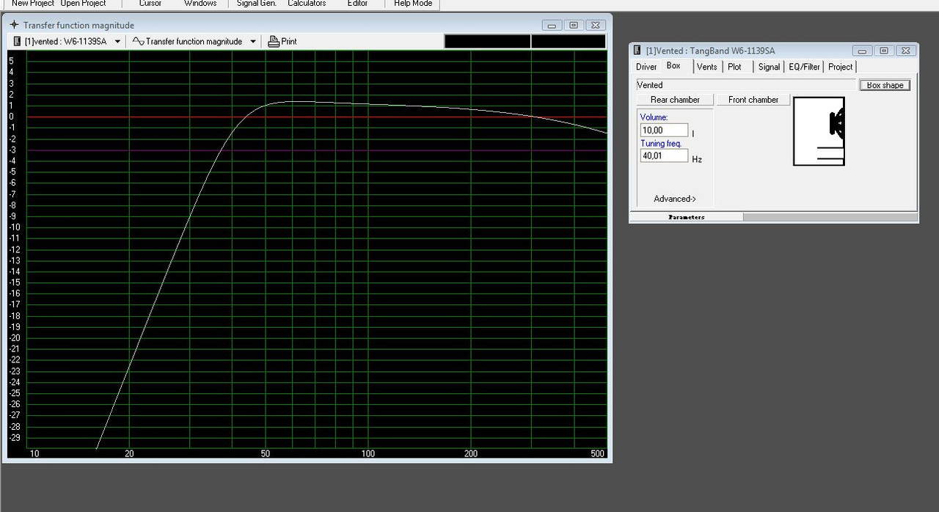Image resolution: width=939 pixels, height=512 pixels.
Task: Select the Parameters tab at the window bottom
Action: (687, 217)
